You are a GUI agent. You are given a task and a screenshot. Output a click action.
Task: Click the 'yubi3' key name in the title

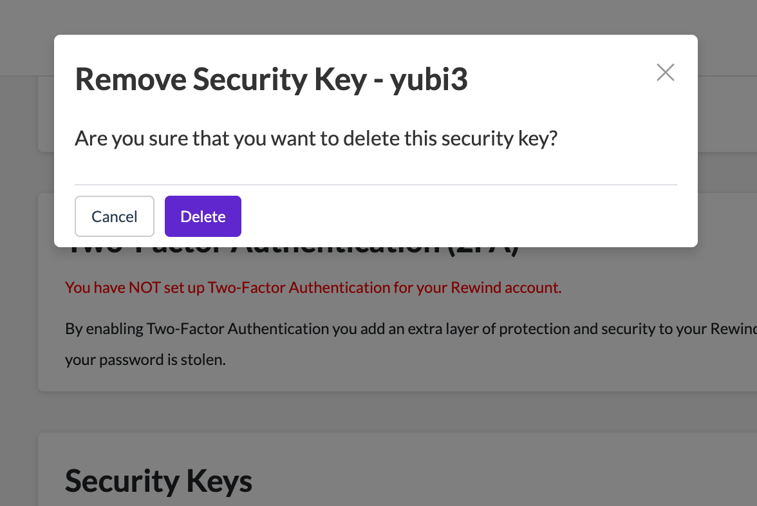429,79
